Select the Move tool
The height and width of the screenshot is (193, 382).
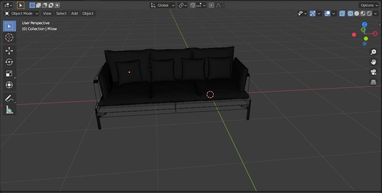coord(9,51)
